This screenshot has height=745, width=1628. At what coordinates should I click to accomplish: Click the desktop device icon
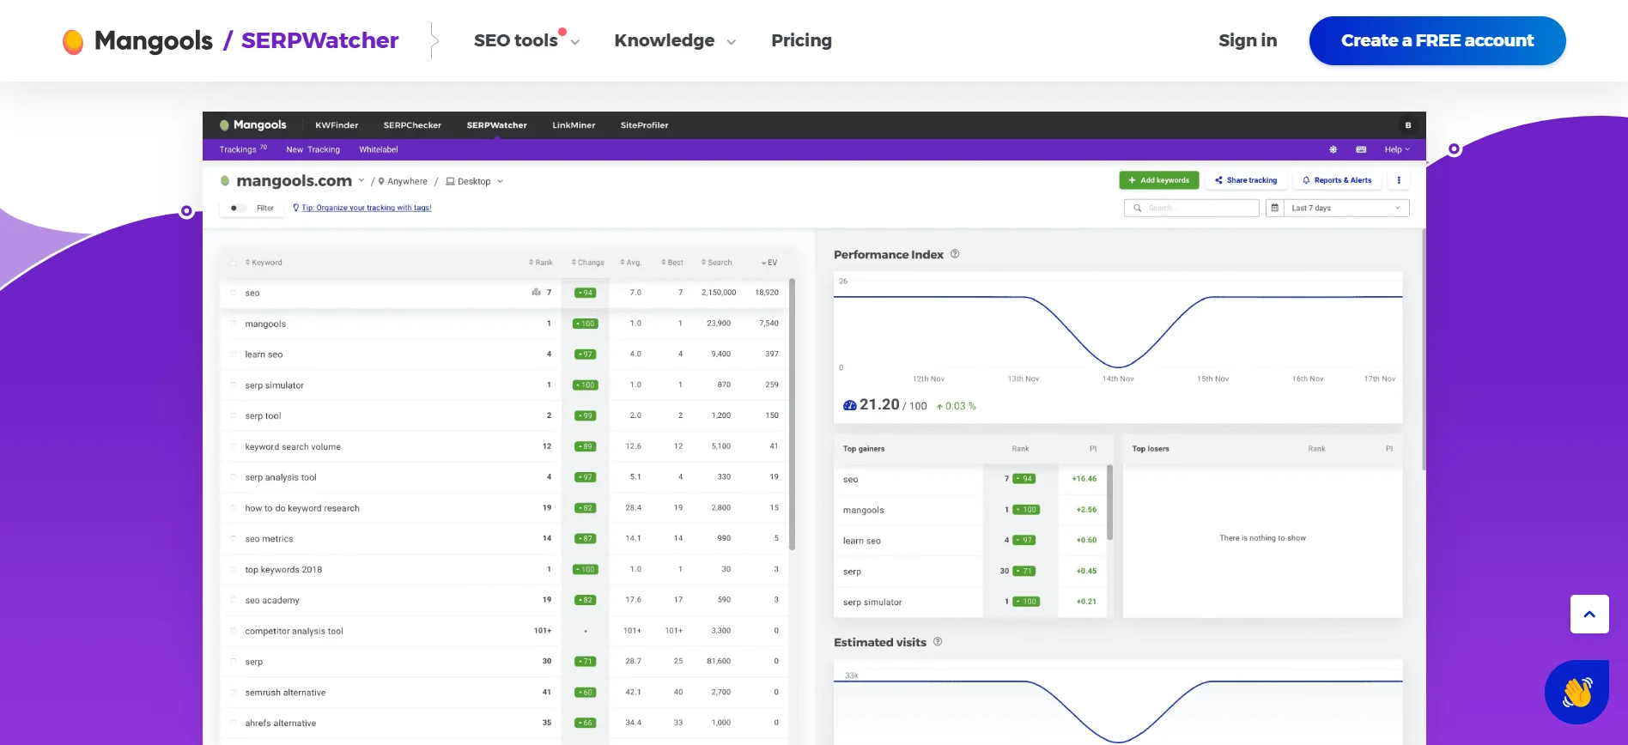(450, 181)
